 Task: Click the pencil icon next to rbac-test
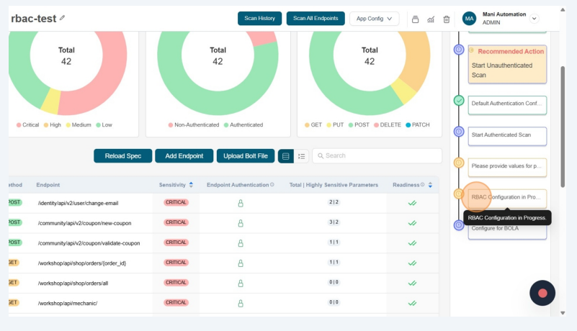[62, 18]
